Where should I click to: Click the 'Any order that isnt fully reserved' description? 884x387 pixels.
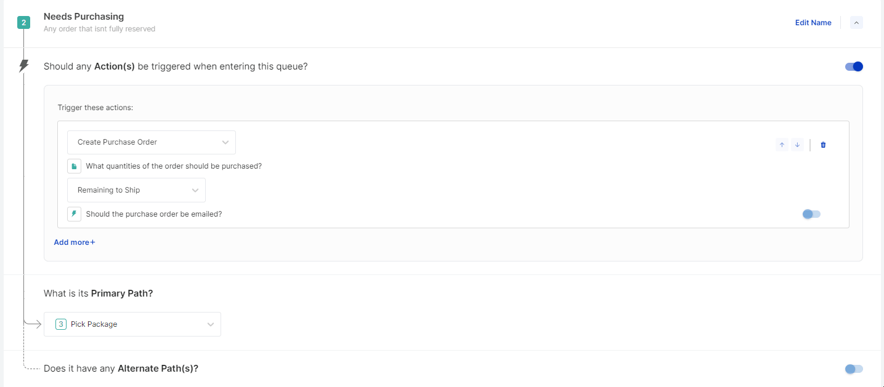[99, 29]
